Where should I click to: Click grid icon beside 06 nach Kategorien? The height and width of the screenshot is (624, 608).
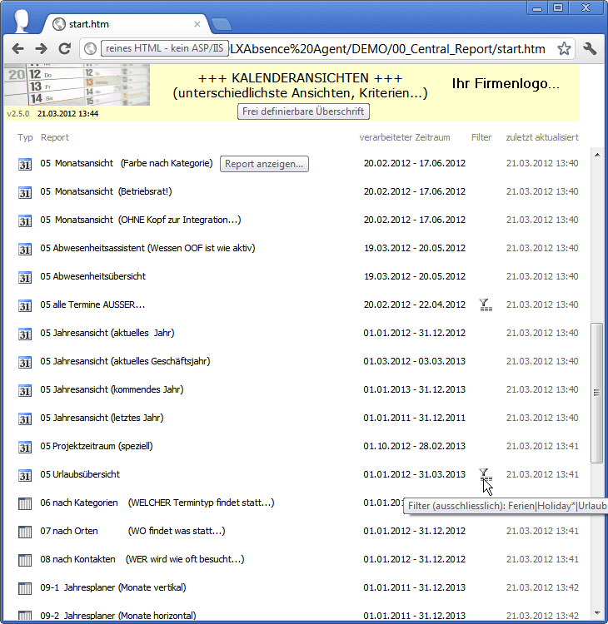tap(24, 503)
